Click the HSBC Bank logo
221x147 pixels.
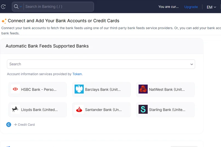click(x=15, y=89)
